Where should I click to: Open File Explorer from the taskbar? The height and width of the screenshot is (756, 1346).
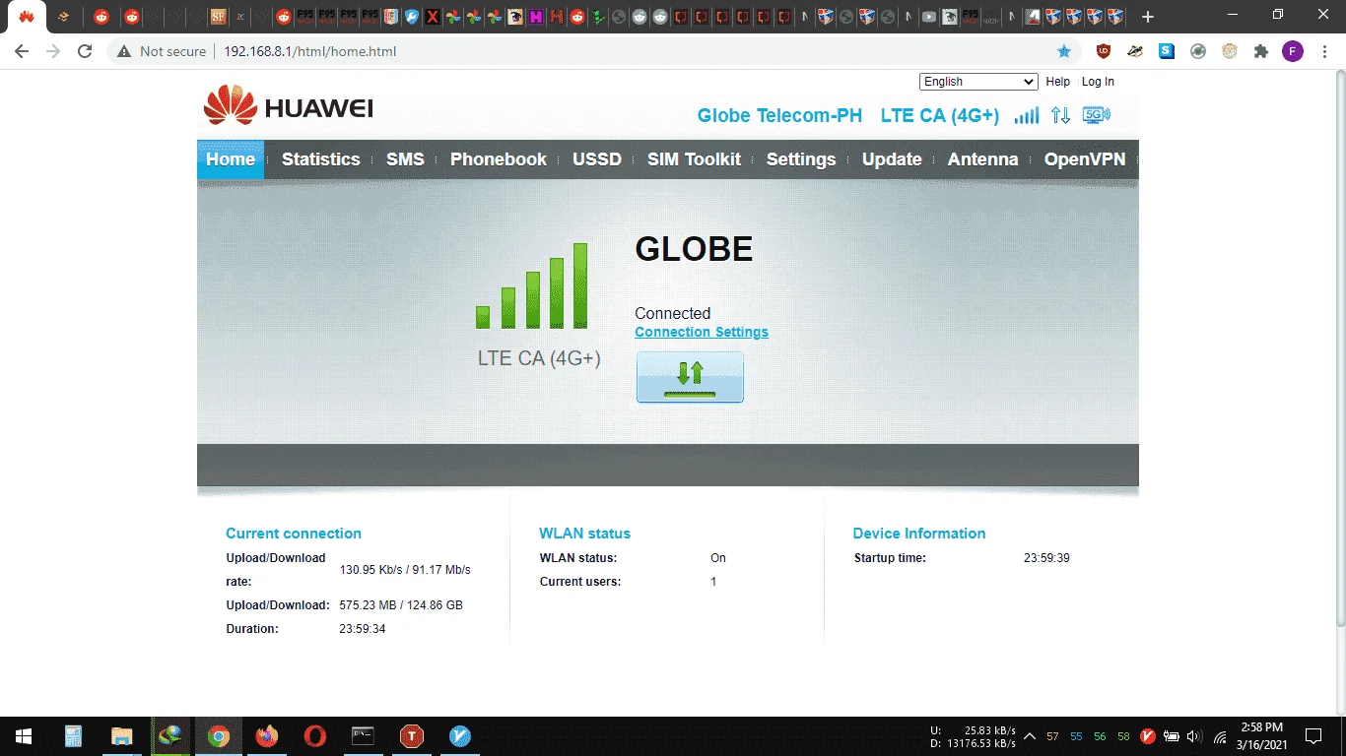coord(121,736)
